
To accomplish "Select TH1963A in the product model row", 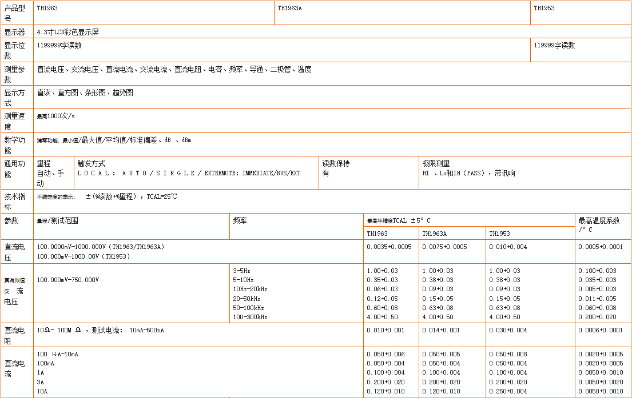I will (290, 8).
